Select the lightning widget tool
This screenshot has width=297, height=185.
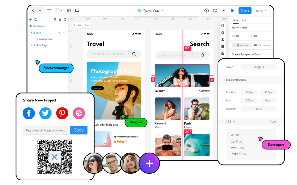(69, 11)
